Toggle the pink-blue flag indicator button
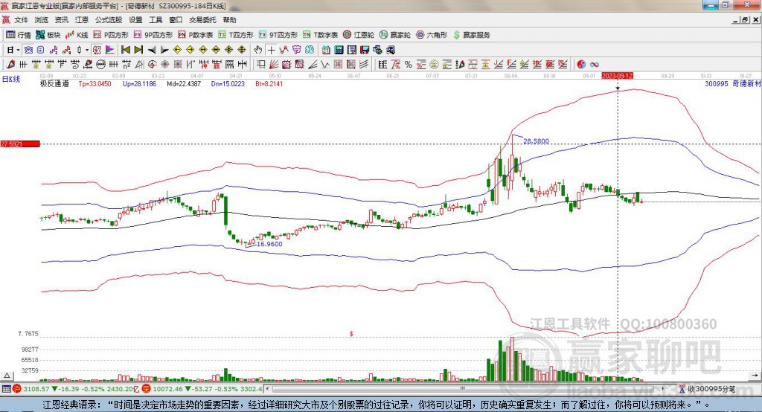The width and height of the screenshot is (762, 412). (110, 50)
